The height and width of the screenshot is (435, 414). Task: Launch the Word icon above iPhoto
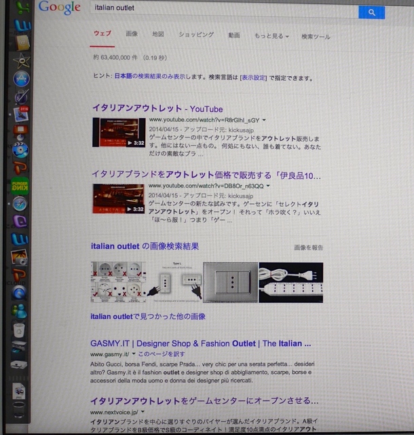pyautogui.click(x=20, y=239)
